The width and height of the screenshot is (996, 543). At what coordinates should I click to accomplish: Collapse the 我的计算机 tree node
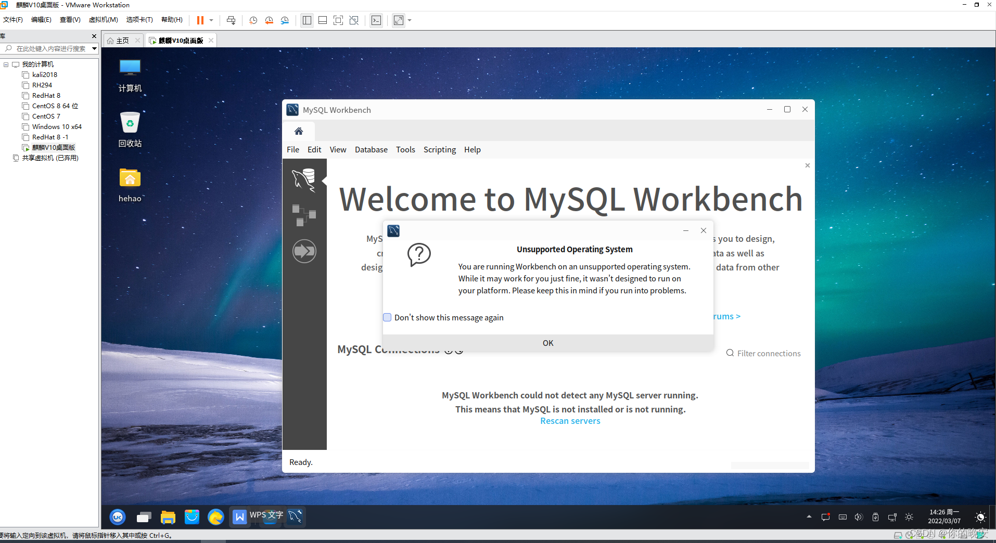6,64
